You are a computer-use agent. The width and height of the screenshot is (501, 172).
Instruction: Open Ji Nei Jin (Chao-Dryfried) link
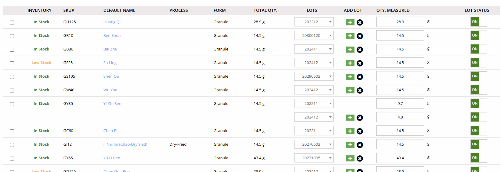[125, 144]
